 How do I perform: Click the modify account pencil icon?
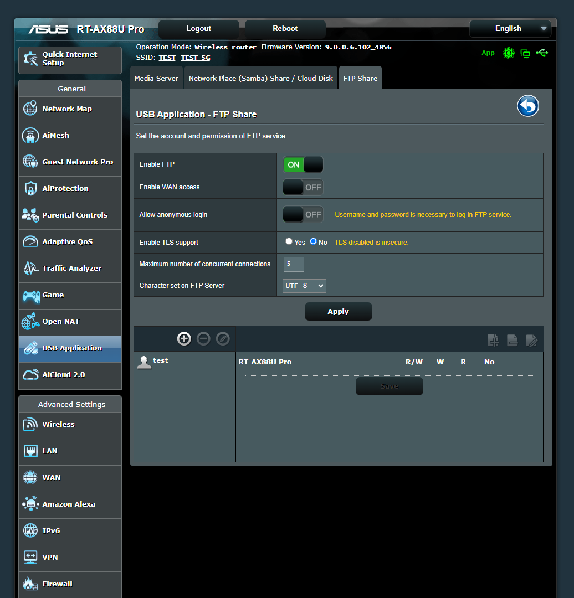click(223, 339)
